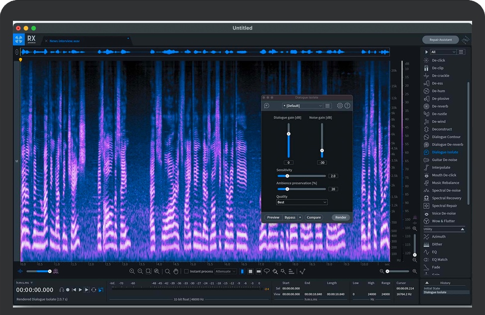The width and height of the screenshot is (485, 315).
Task: Open Dialogue Isolate settings gear
Action: [340, 106]
